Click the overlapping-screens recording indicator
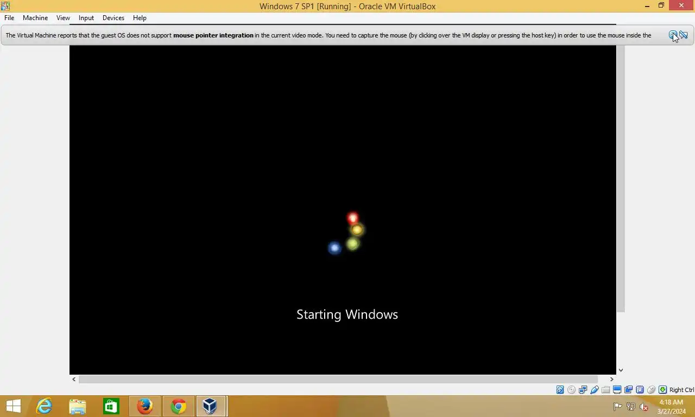The image size is (695, 417). click(x=629, y=390)
